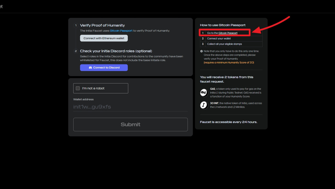Open the underlined Gitcoin Passport link in step 1

click(228, 33)
